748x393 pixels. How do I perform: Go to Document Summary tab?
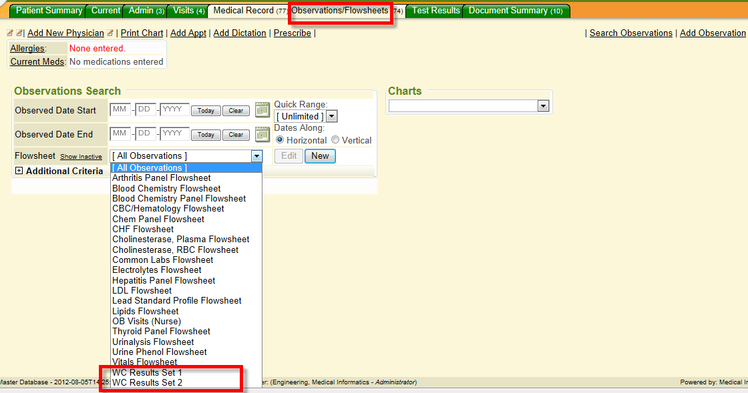tap(515, 11)
